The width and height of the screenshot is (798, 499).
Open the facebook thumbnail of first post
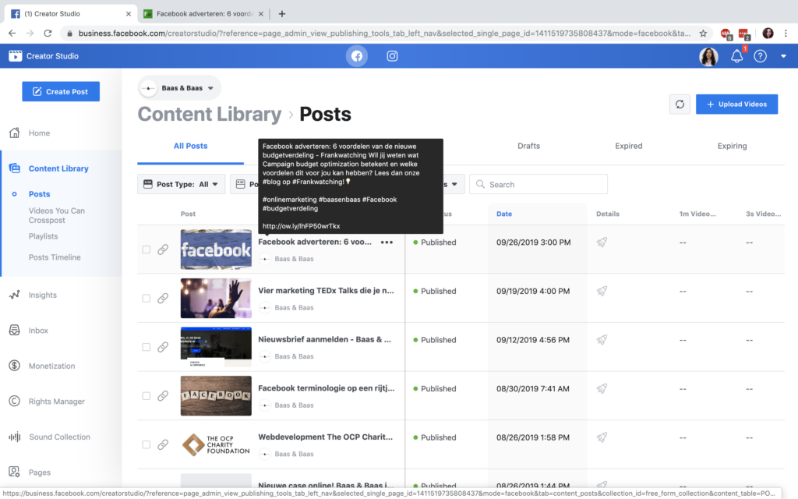click(x=216, y=249)
